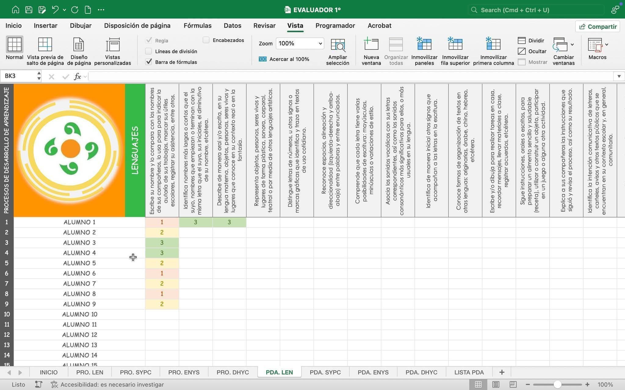The width and height of the screenshot is (625, 390).
Task: Open the more options ellipsis in title bar
Action: tap(101, 10)
